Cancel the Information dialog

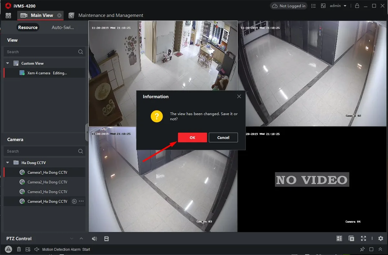[x=223, y=138]
